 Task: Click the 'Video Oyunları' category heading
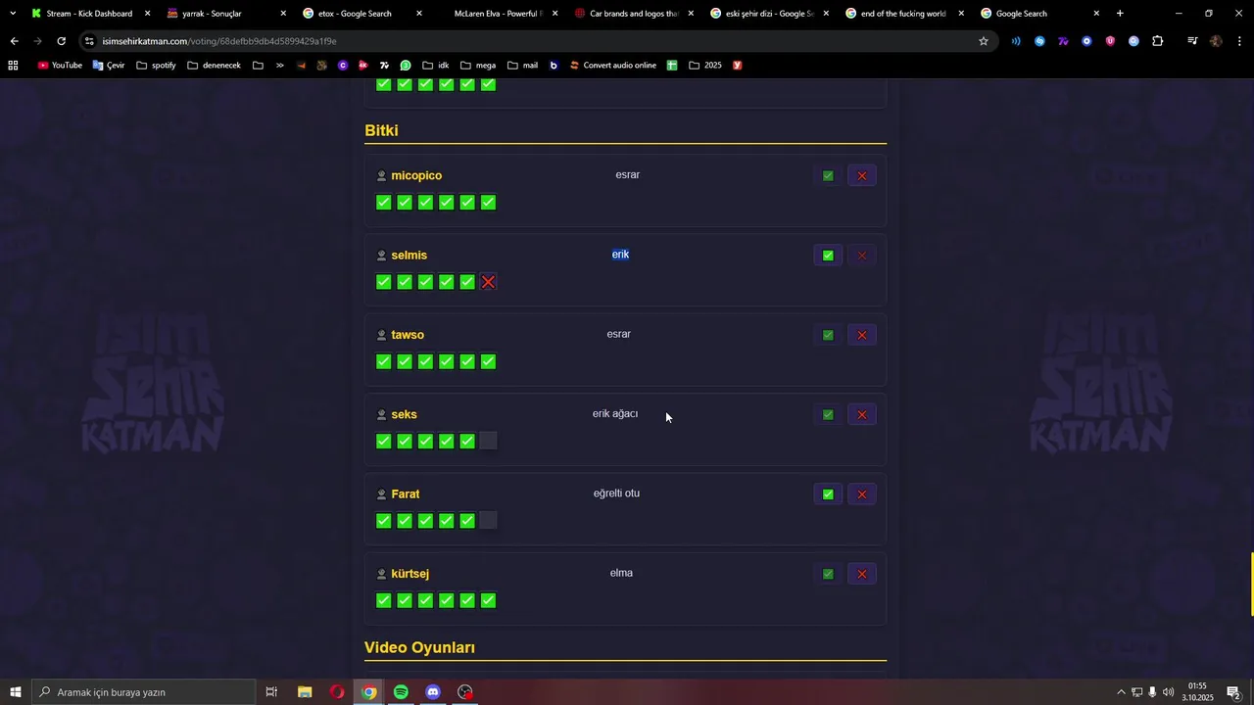pyautogui.click(x=419, y=647)
